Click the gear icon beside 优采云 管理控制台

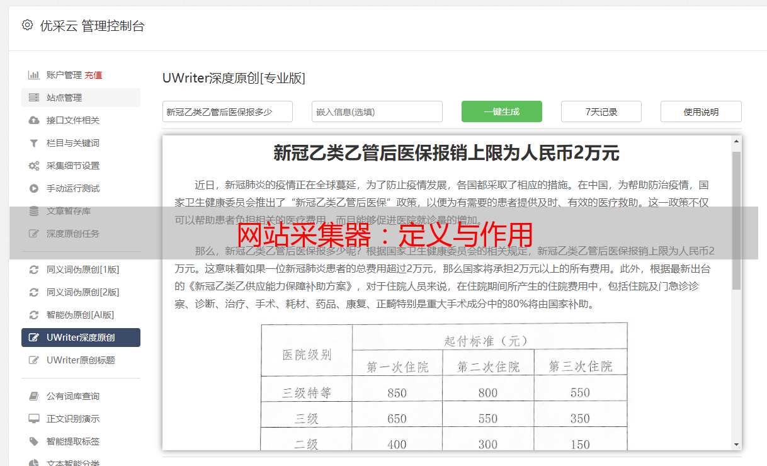27,25
